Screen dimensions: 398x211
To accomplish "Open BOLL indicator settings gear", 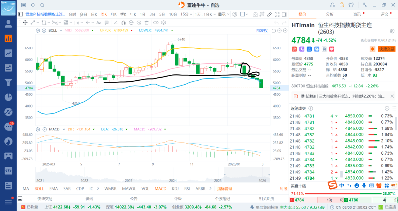I will pos(38,31).
